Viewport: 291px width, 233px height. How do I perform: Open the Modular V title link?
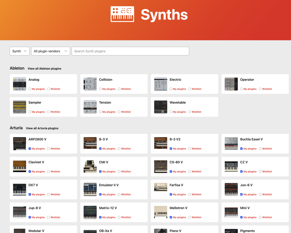[x=36, y=231]
